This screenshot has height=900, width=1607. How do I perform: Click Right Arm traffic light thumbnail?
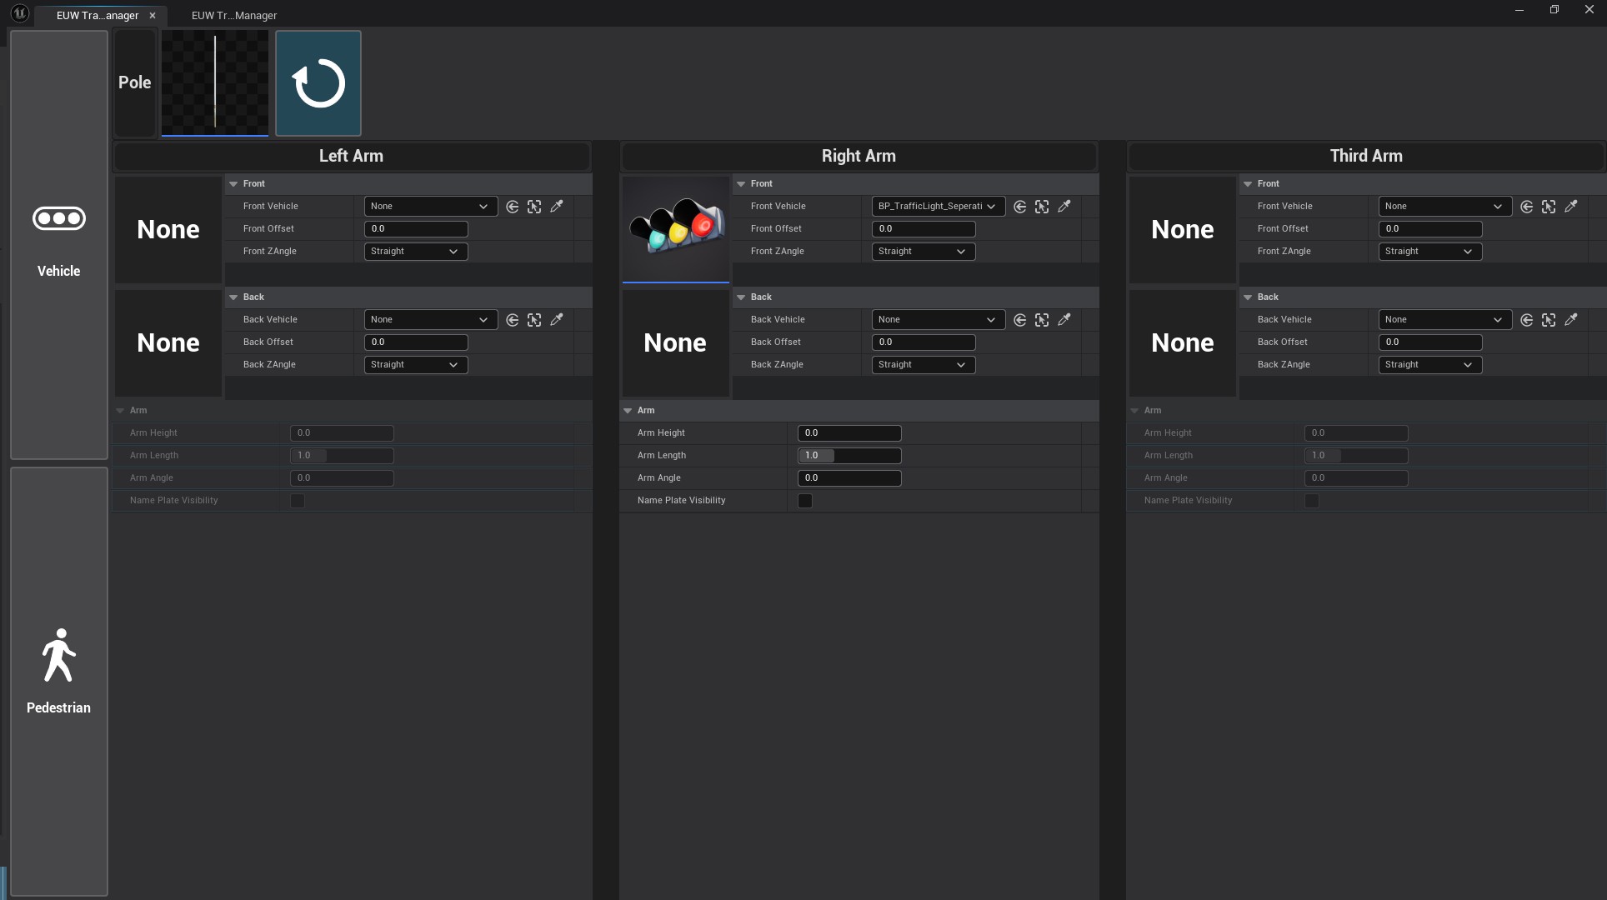(x=675, y=229)
